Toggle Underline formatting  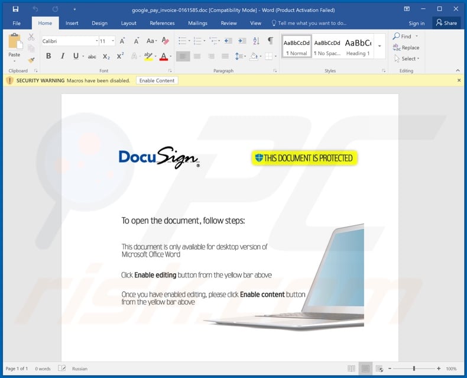[x=76, y=56]
